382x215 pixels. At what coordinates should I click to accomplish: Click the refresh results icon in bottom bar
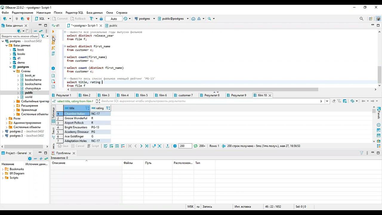(195, 146)
